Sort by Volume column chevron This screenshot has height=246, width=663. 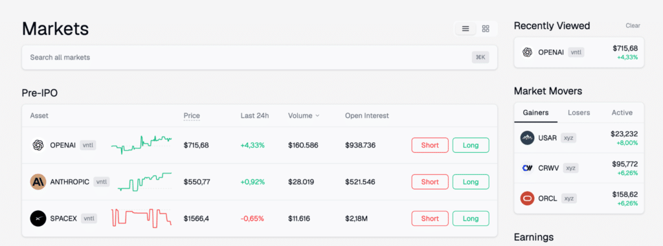pos(317,116)
